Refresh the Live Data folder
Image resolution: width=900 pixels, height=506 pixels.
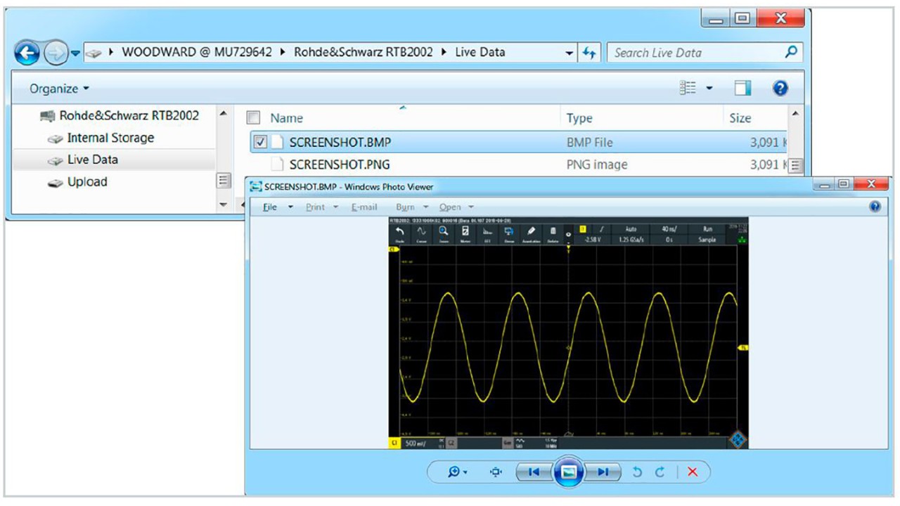click(589, 53)
